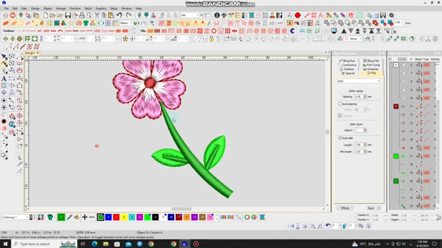Viewport: 442px width, 248px height.
Task: Select blue color swatch 2 in palette
Action: pos(108,217)
